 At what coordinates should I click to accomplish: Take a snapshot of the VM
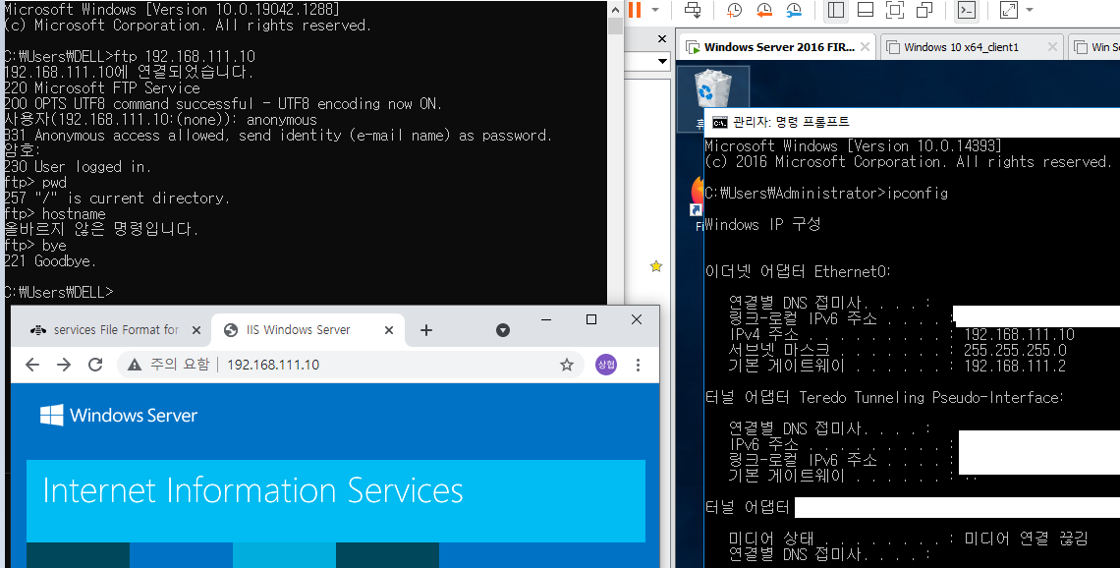tap(734, 10)
